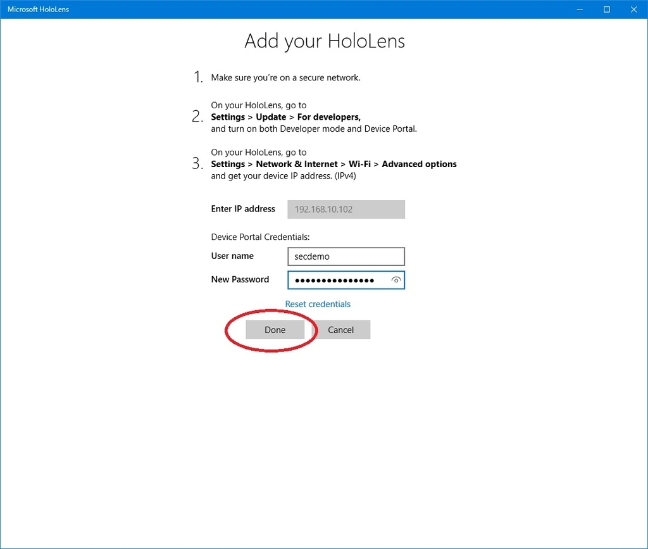
Task: Click the Cancel button
Action: click(x=341, y=329)
